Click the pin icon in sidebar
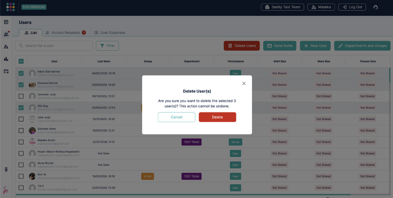393x198 pixels. point(6,170)
